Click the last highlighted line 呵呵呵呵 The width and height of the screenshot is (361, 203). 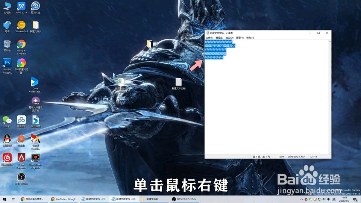click(x=214, y=58)
